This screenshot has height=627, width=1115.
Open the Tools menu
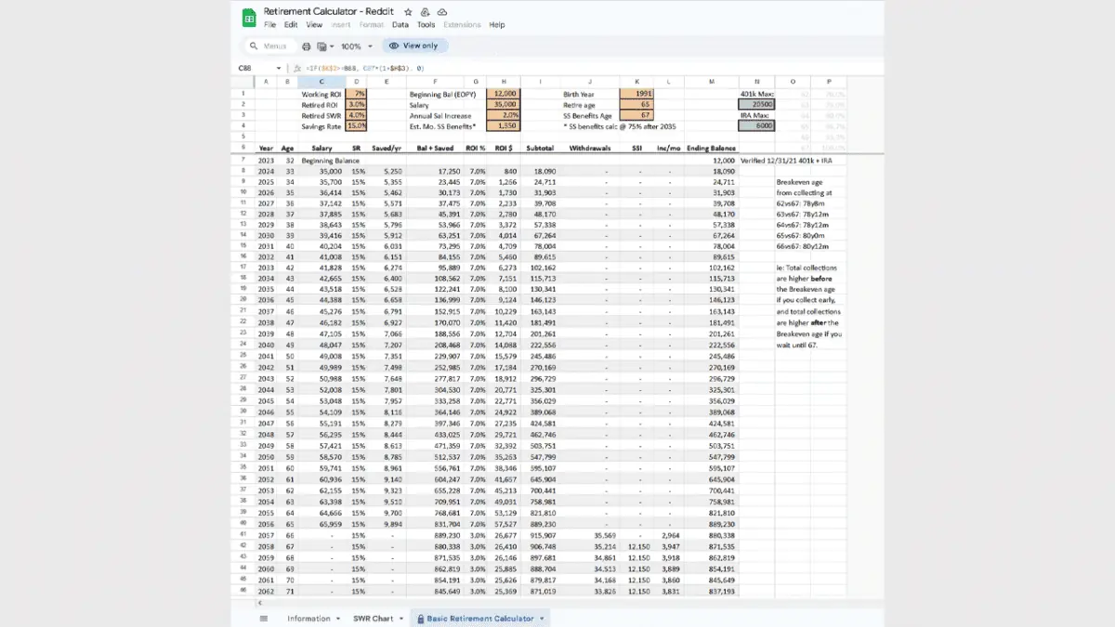point(426,25)
